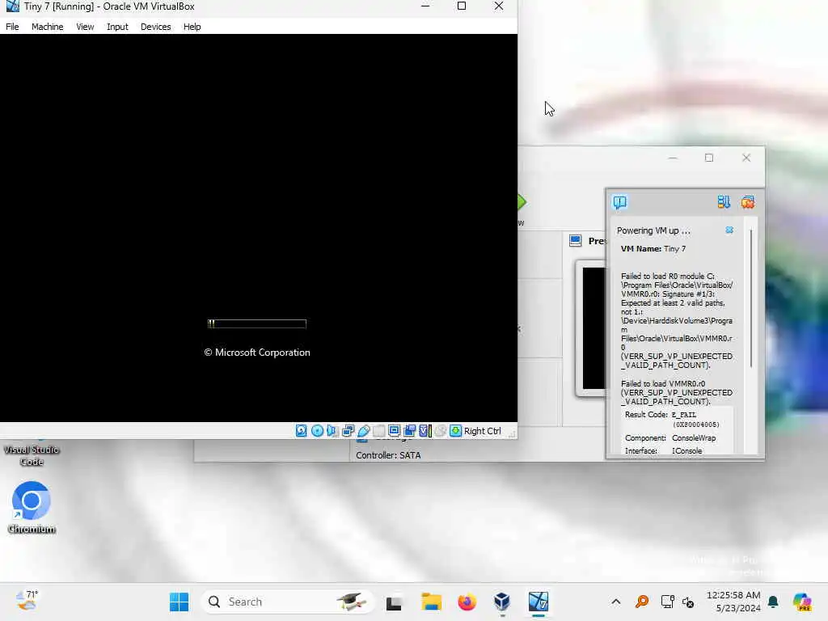
Task: Click the Preview section monitor icon
Action: (x=575, y=241)
